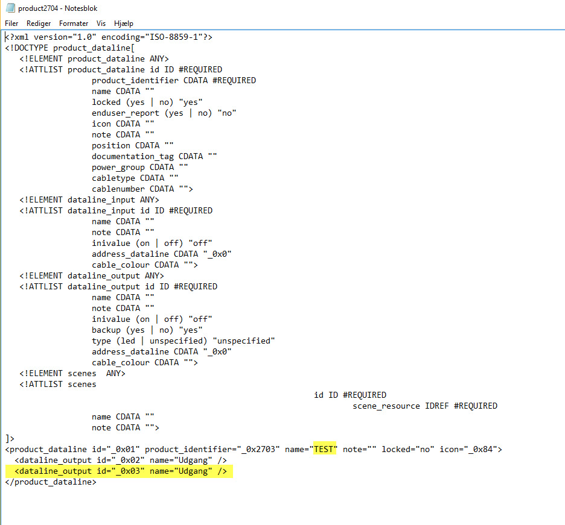Click the 'locked (yes | no) "yes"' line
565x525 pixels.
click(x=147, y=102)
